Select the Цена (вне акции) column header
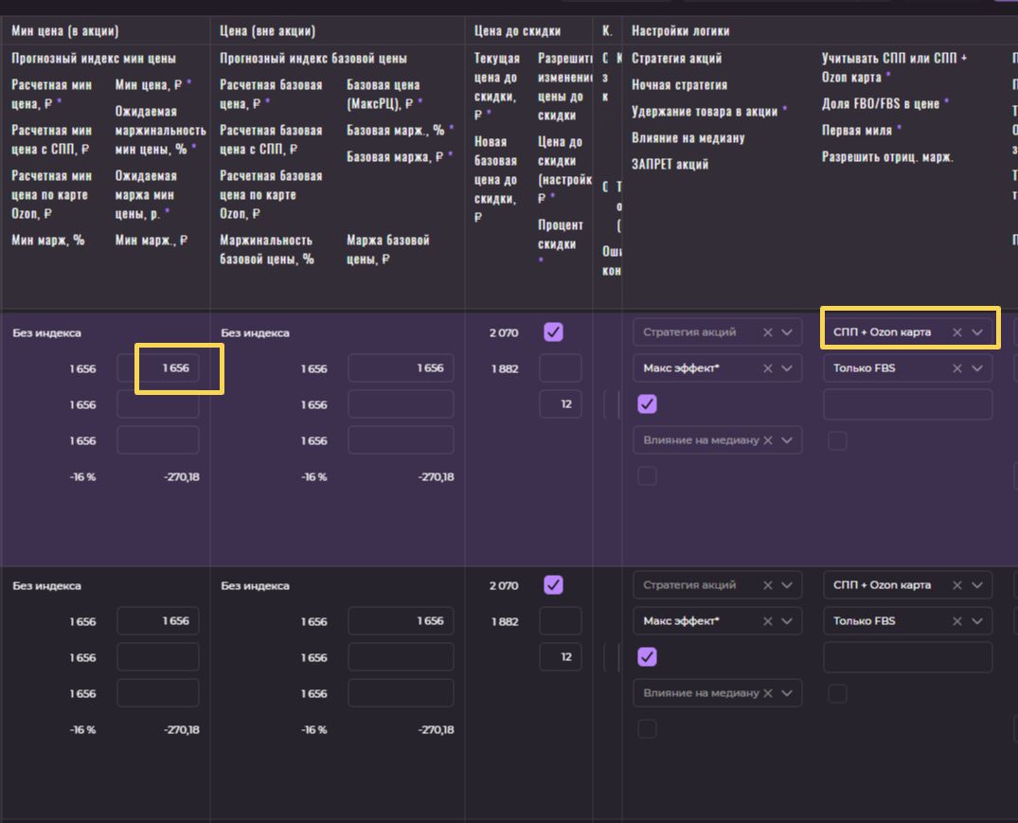This screenshot has width=1018, height=823. (x=268, y=31)
